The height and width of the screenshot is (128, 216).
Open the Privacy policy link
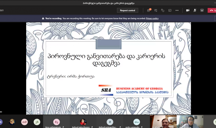click(152, 18)
